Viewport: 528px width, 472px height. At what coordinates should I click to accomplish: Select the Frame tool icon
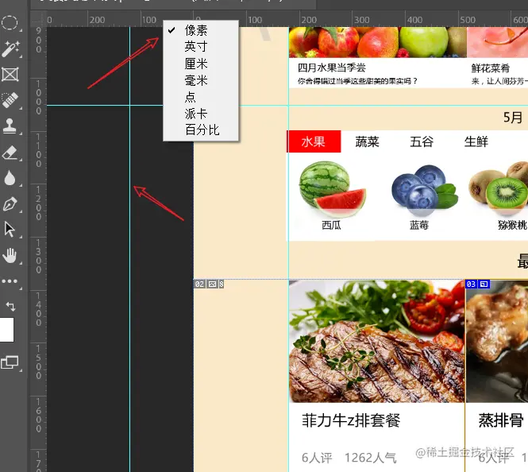pyautogui.click(x=10, y=75)
